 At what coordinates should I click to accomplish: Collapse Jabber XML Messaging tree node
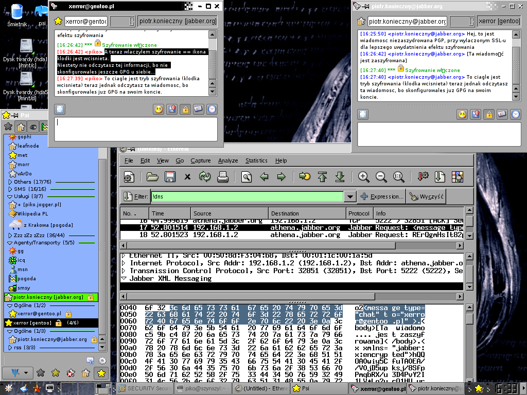(124, 278)
